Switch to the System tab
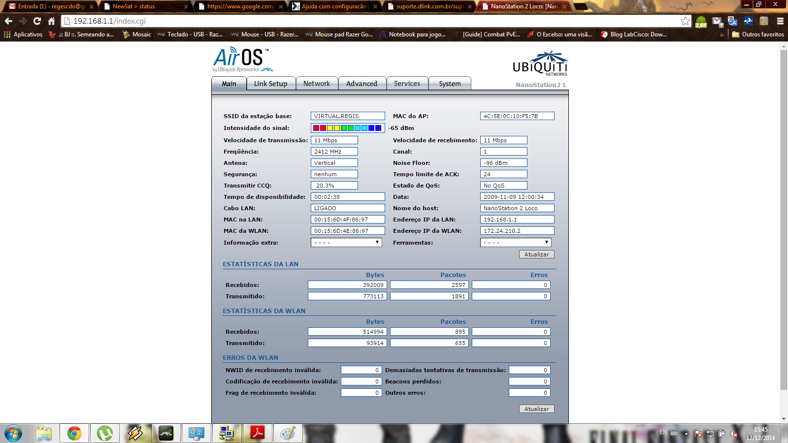The height and width of the screenshot is (443, 788). coord(450,84)
